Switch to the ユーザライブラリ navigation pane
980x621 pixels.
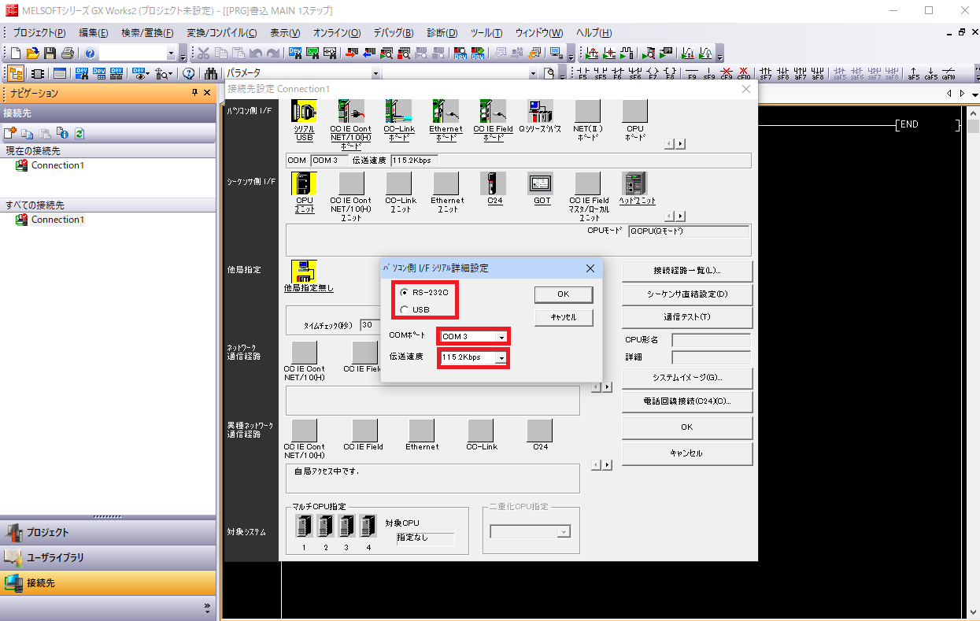(x=108, y=557)
